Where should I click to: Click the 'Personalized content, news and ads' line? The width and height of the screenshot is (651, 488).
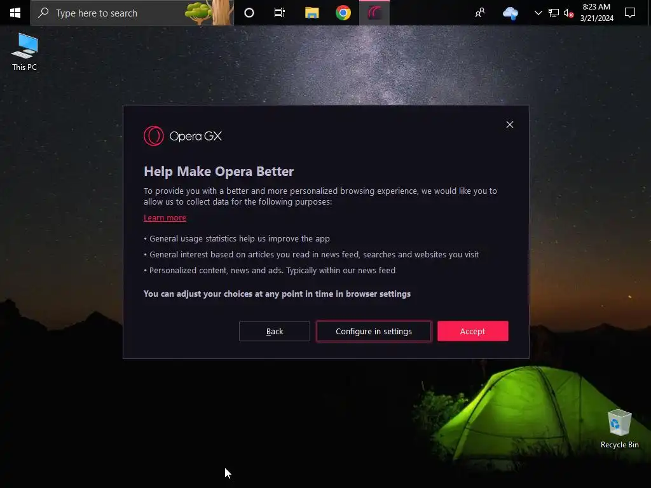pos(270,270)
